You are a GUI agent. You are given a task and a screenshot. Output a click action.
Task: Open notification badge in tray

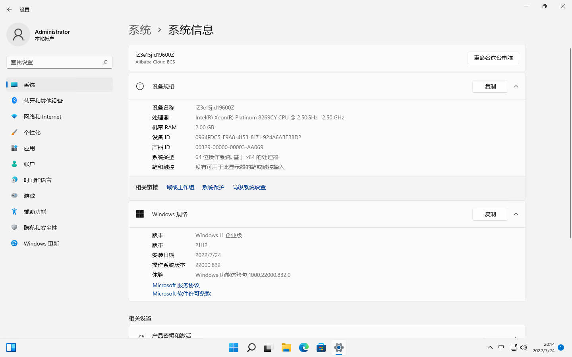pos(561,347)
